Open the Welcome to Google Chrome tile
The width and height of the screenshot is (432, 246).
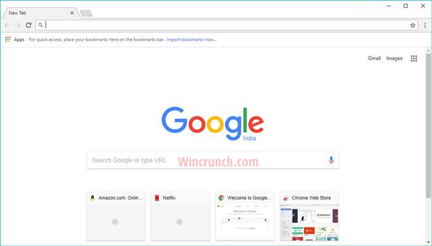tap(245, 216)
